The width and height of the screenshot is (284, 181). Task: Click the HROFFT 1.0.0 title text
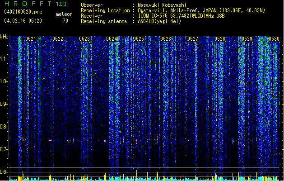tap(35, 4)
